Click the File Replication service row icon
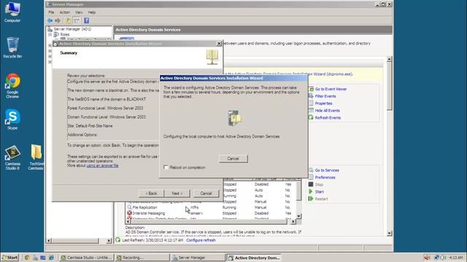The image size is (467, 262). [129, 207]
